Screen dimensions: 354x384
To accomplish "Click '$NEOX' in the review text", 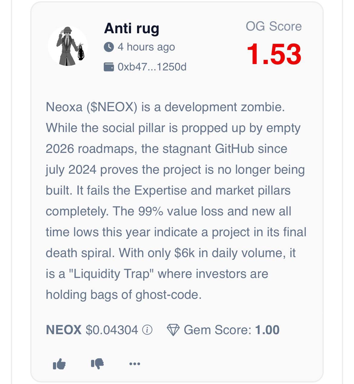I will coord(112,107).
